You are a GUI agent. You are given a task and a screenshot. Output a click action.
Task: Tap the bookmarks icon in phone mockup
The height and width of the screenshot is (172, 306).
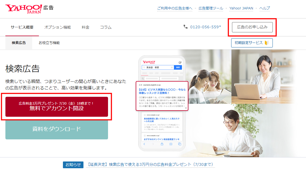click(171, 144)
